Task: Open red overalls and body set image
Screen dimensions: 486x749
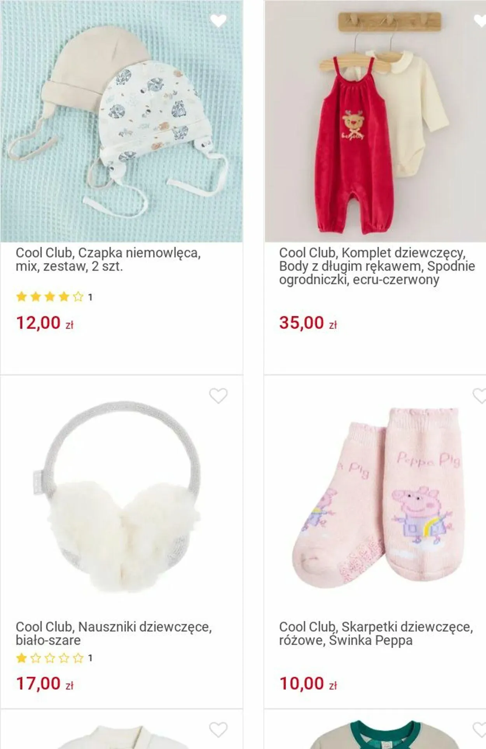Action: coord(375,121)
